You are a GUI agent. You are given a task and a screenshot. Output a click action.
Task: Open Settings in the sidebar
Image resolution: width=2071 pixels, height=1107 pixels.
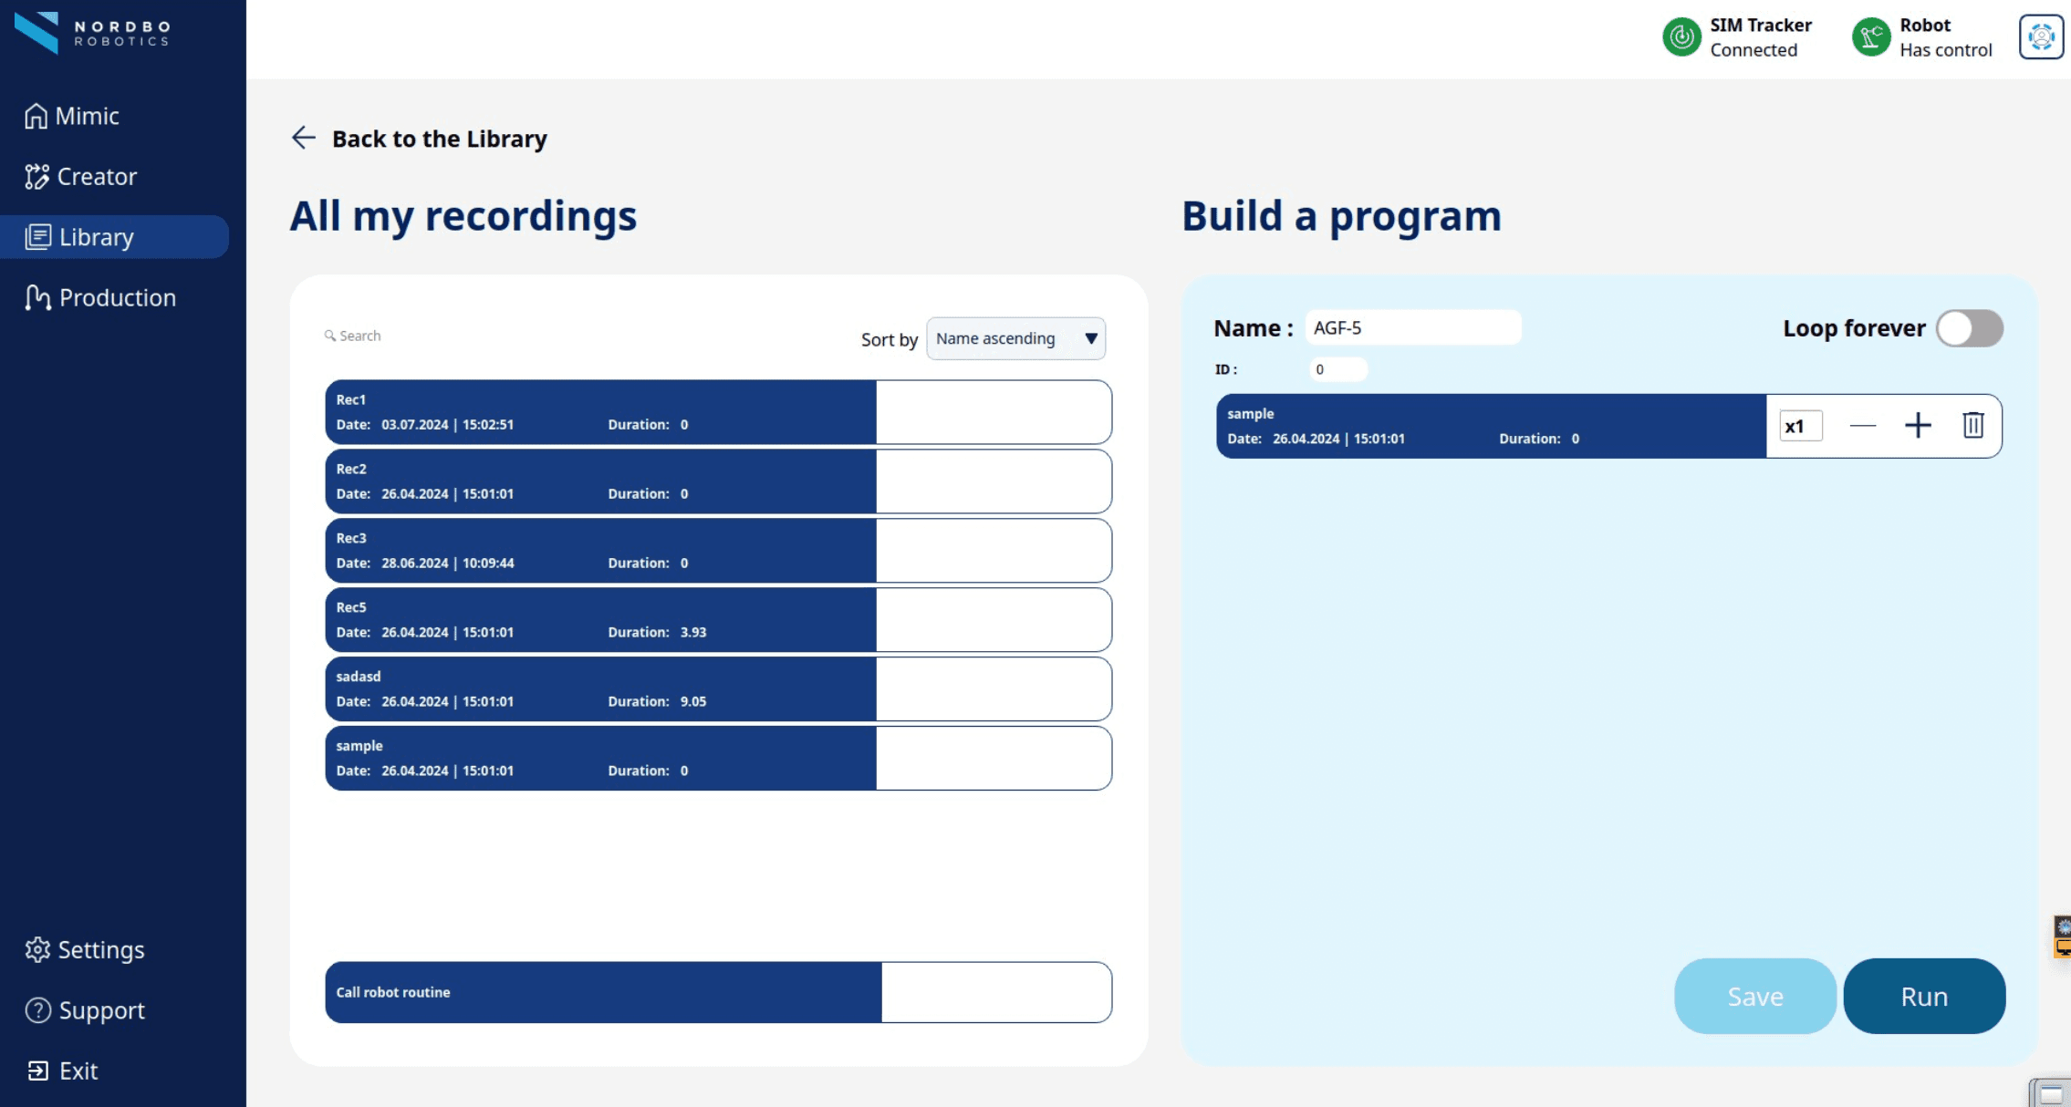(x=85, y=949)
